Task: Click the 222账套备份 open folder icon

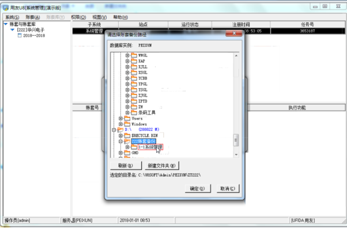Action: point(127,141)
